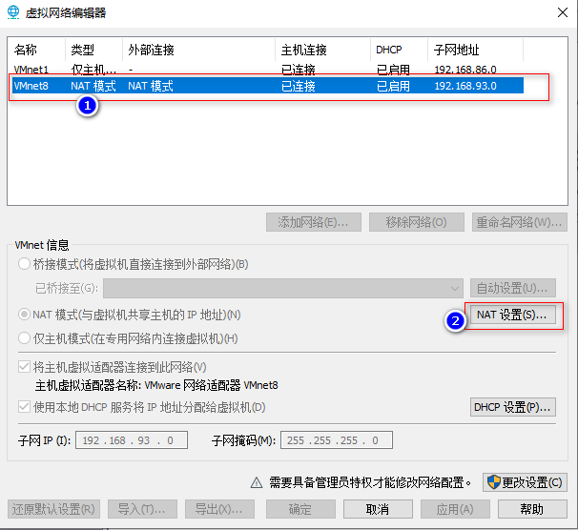
Task: Click the 子网 IP input field
Action: tap(132, 440)
